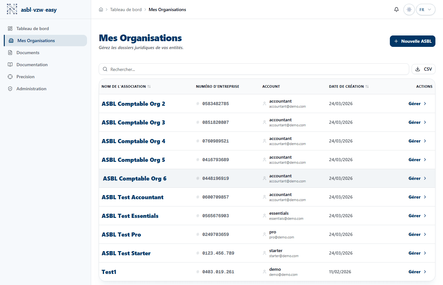Open Administration in the sidebar
Screen dimensions: 443x285
tap(45, 89)
